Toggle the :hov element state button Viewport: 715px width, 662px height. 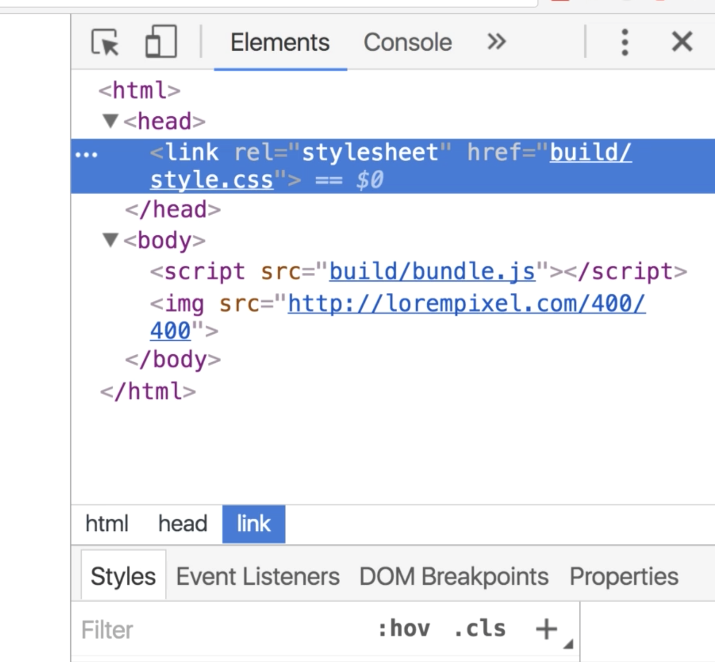pyautogui.click(x=404, y=629)
